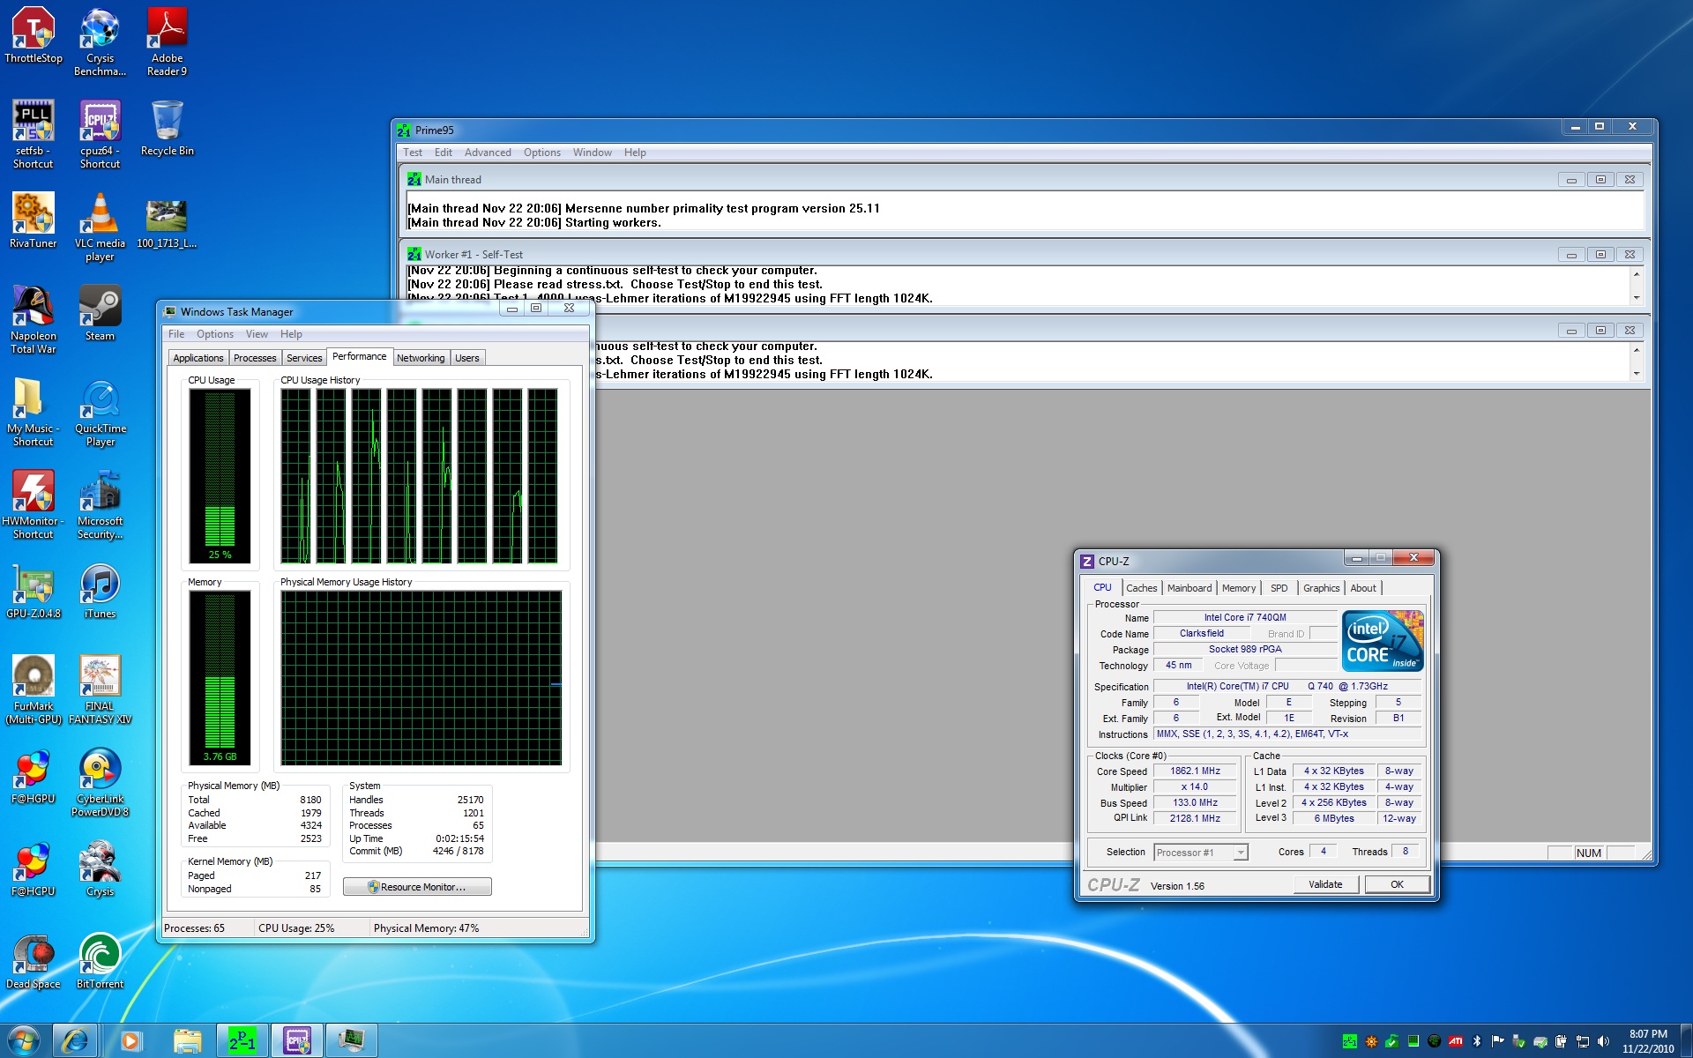Open F@HCPU desktop icon

coord(34,868)
